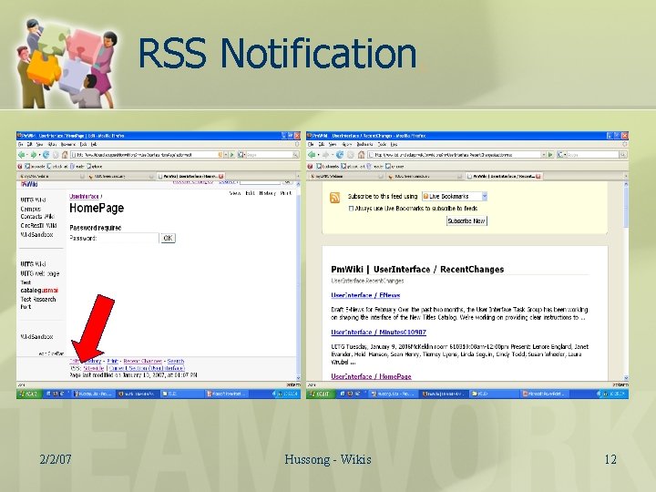
Task: Click address bar in right Firefox window
Action: [456, 155]
